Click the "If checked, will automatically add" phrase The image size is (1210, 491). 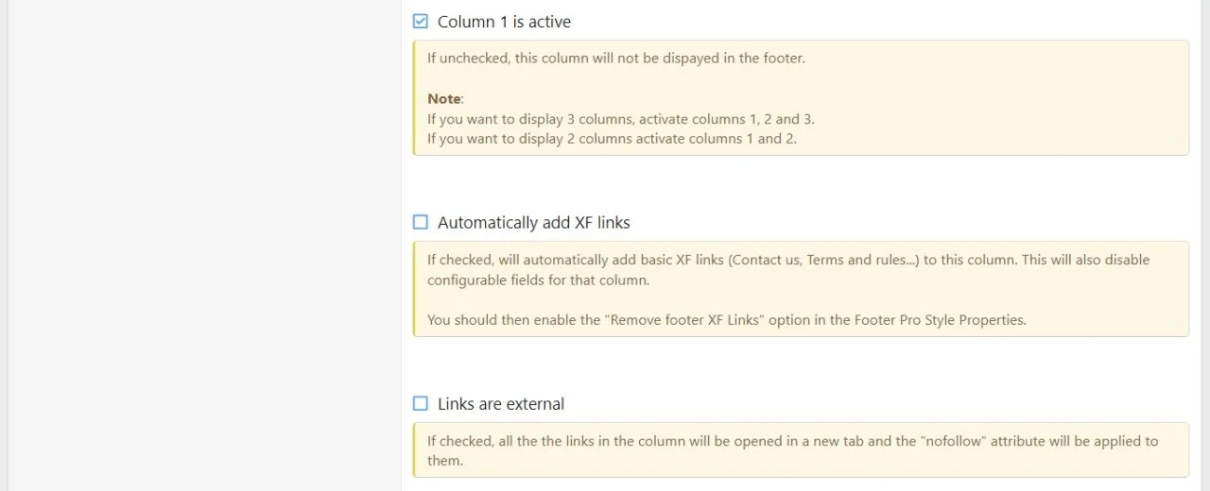[528, 260]
